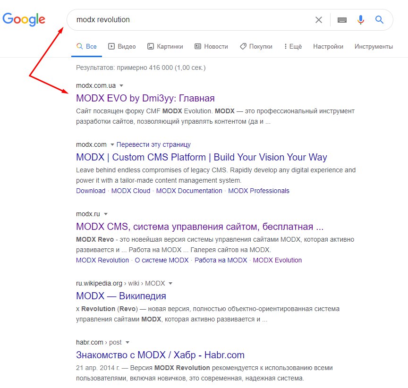Click the modx.ru URL text
This screenshot has width=408, height=388.
pos(88,214)
